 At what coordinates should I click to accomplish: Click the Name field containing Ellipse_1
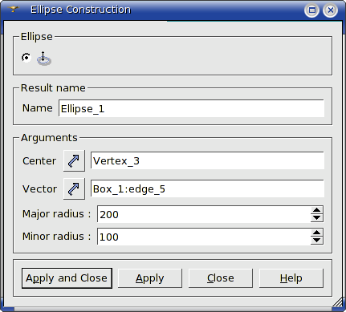pyautogui.click(x=191, y=108)
